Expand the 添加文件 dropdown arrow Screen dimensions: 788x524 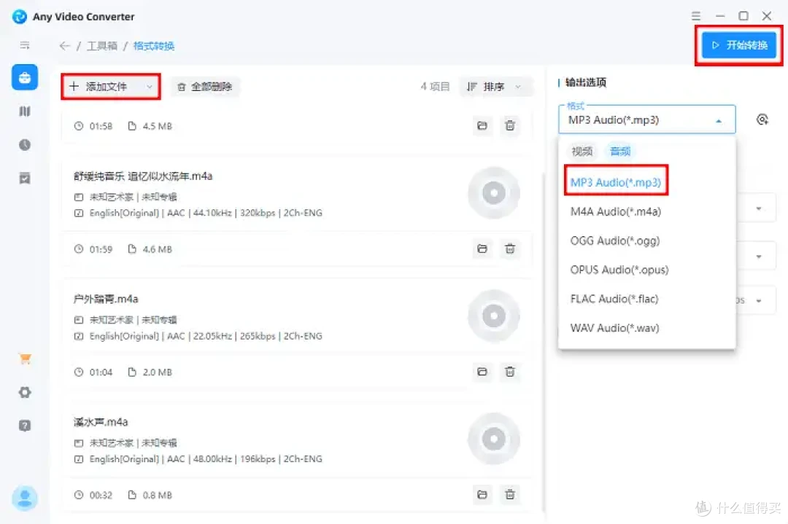150,87
